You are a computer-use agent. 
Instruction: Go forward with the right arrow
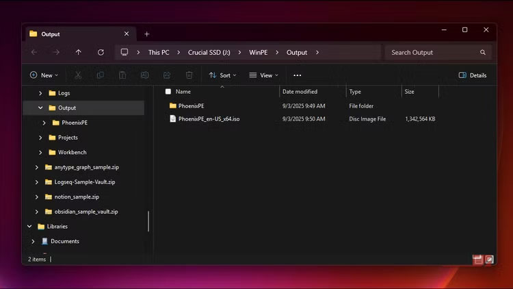pos(56,53)
